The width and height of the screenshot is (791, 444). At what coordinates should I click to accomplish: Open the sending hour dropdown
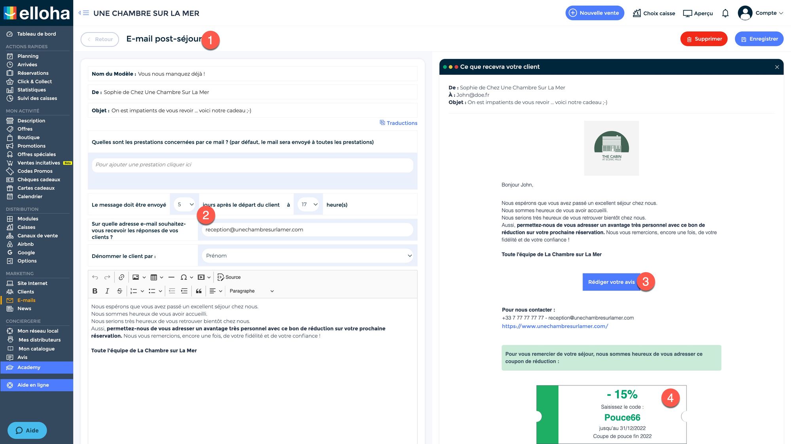(309, 205)
